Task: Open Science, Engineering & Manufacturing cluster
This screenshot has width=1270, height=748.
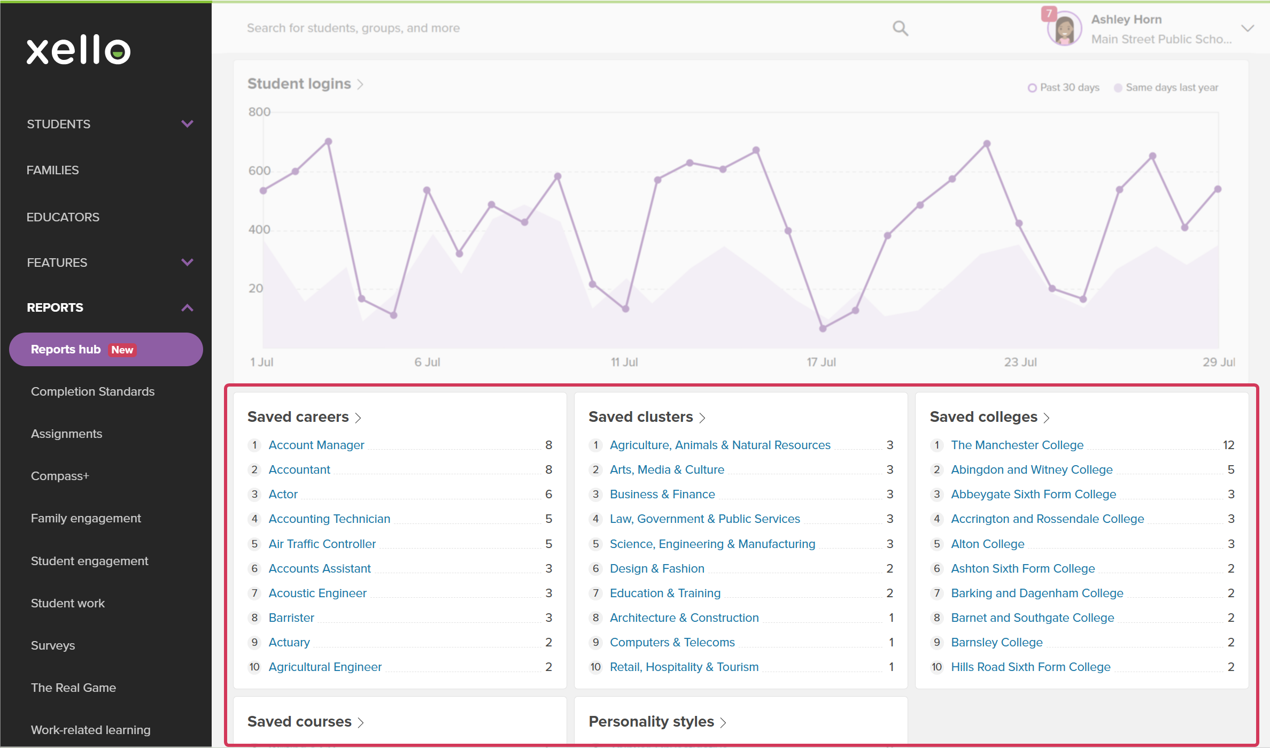Action: (x=713, y=544)
